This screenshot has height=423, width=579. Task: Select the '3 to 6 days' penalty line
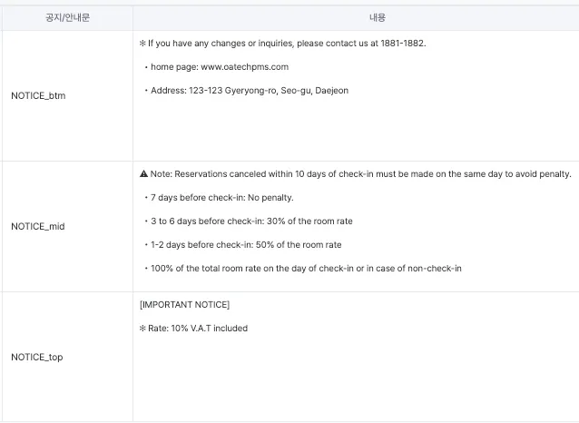(x=251, y=221)
